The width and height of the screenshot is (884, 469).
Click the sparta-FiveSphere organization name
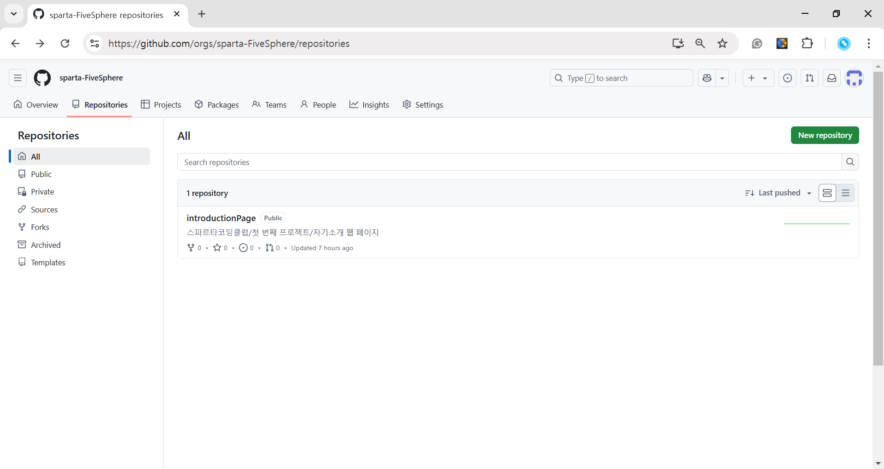(x=91, y=78)
